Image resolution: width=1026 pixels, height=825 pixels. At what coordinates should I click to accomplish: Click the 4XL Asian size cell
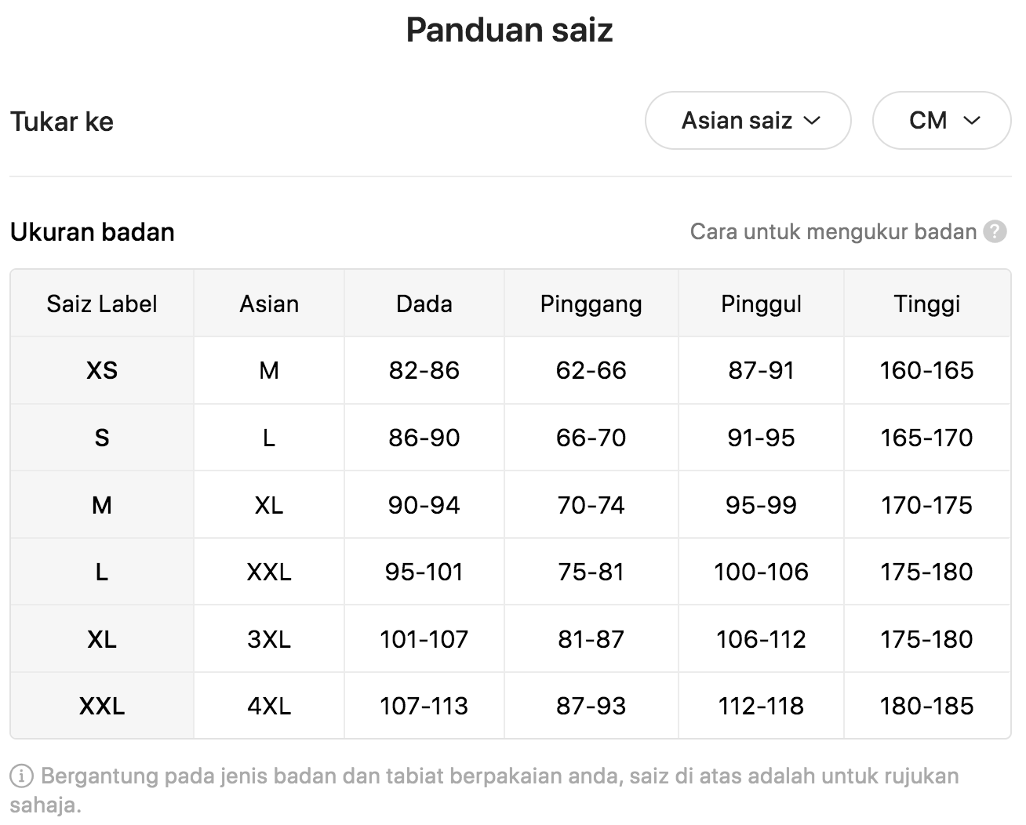coord(269,706)
